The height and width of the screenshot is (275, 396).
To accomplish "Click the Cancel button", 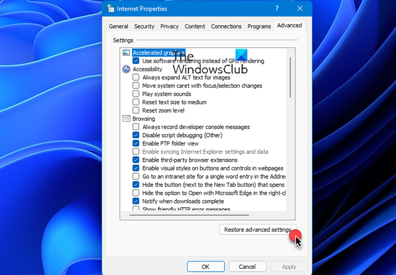I will pyautogui.click(x=247, y=267).
